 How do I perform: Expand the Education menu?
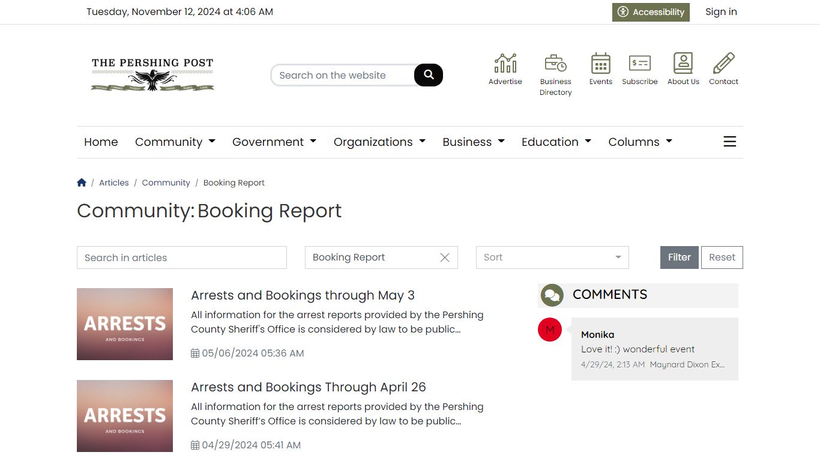(x=556, y=142)
